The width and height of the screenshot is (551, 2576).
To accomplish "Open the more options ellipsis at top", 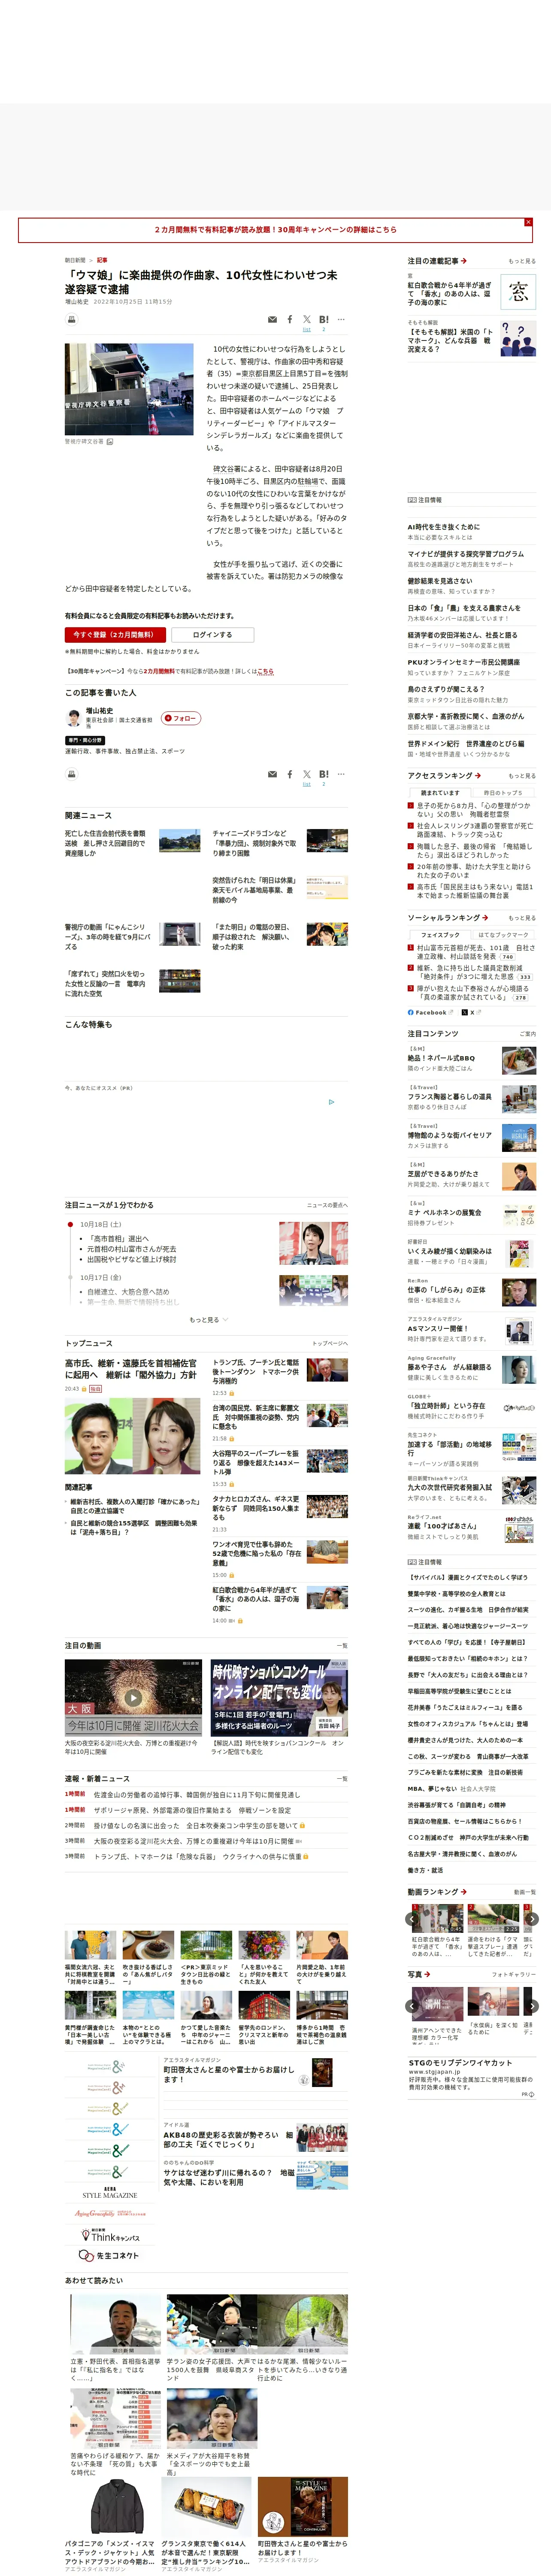I will click(341, 320).
